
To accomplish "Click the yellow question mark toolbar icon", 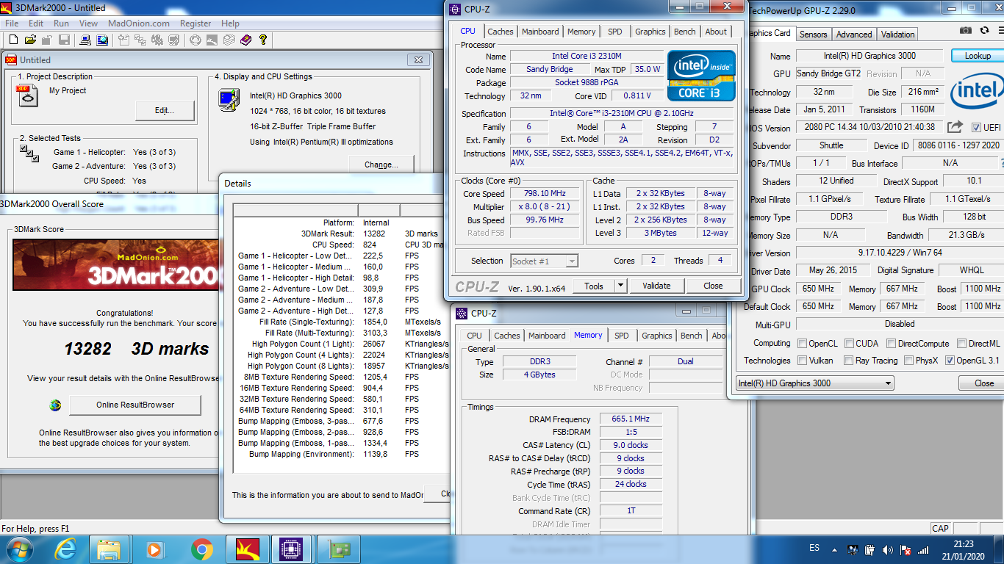I will 262,40.
